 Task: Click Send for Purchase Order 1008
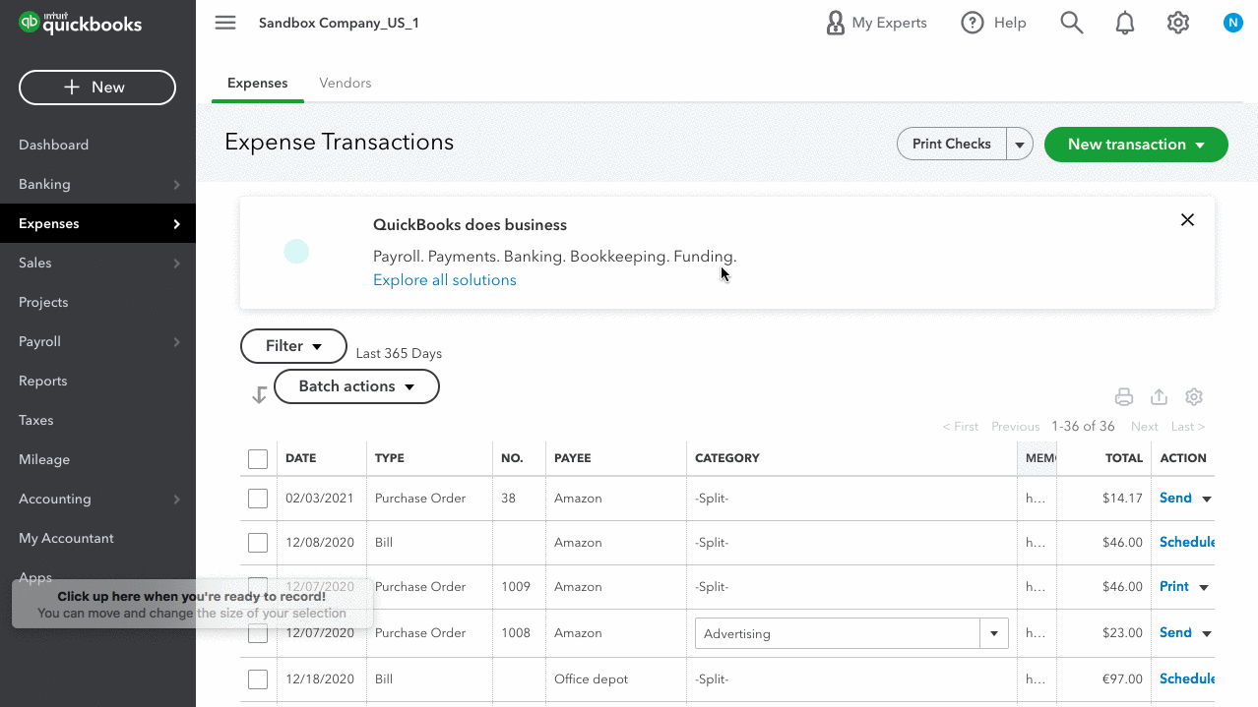click(1175, 633)
